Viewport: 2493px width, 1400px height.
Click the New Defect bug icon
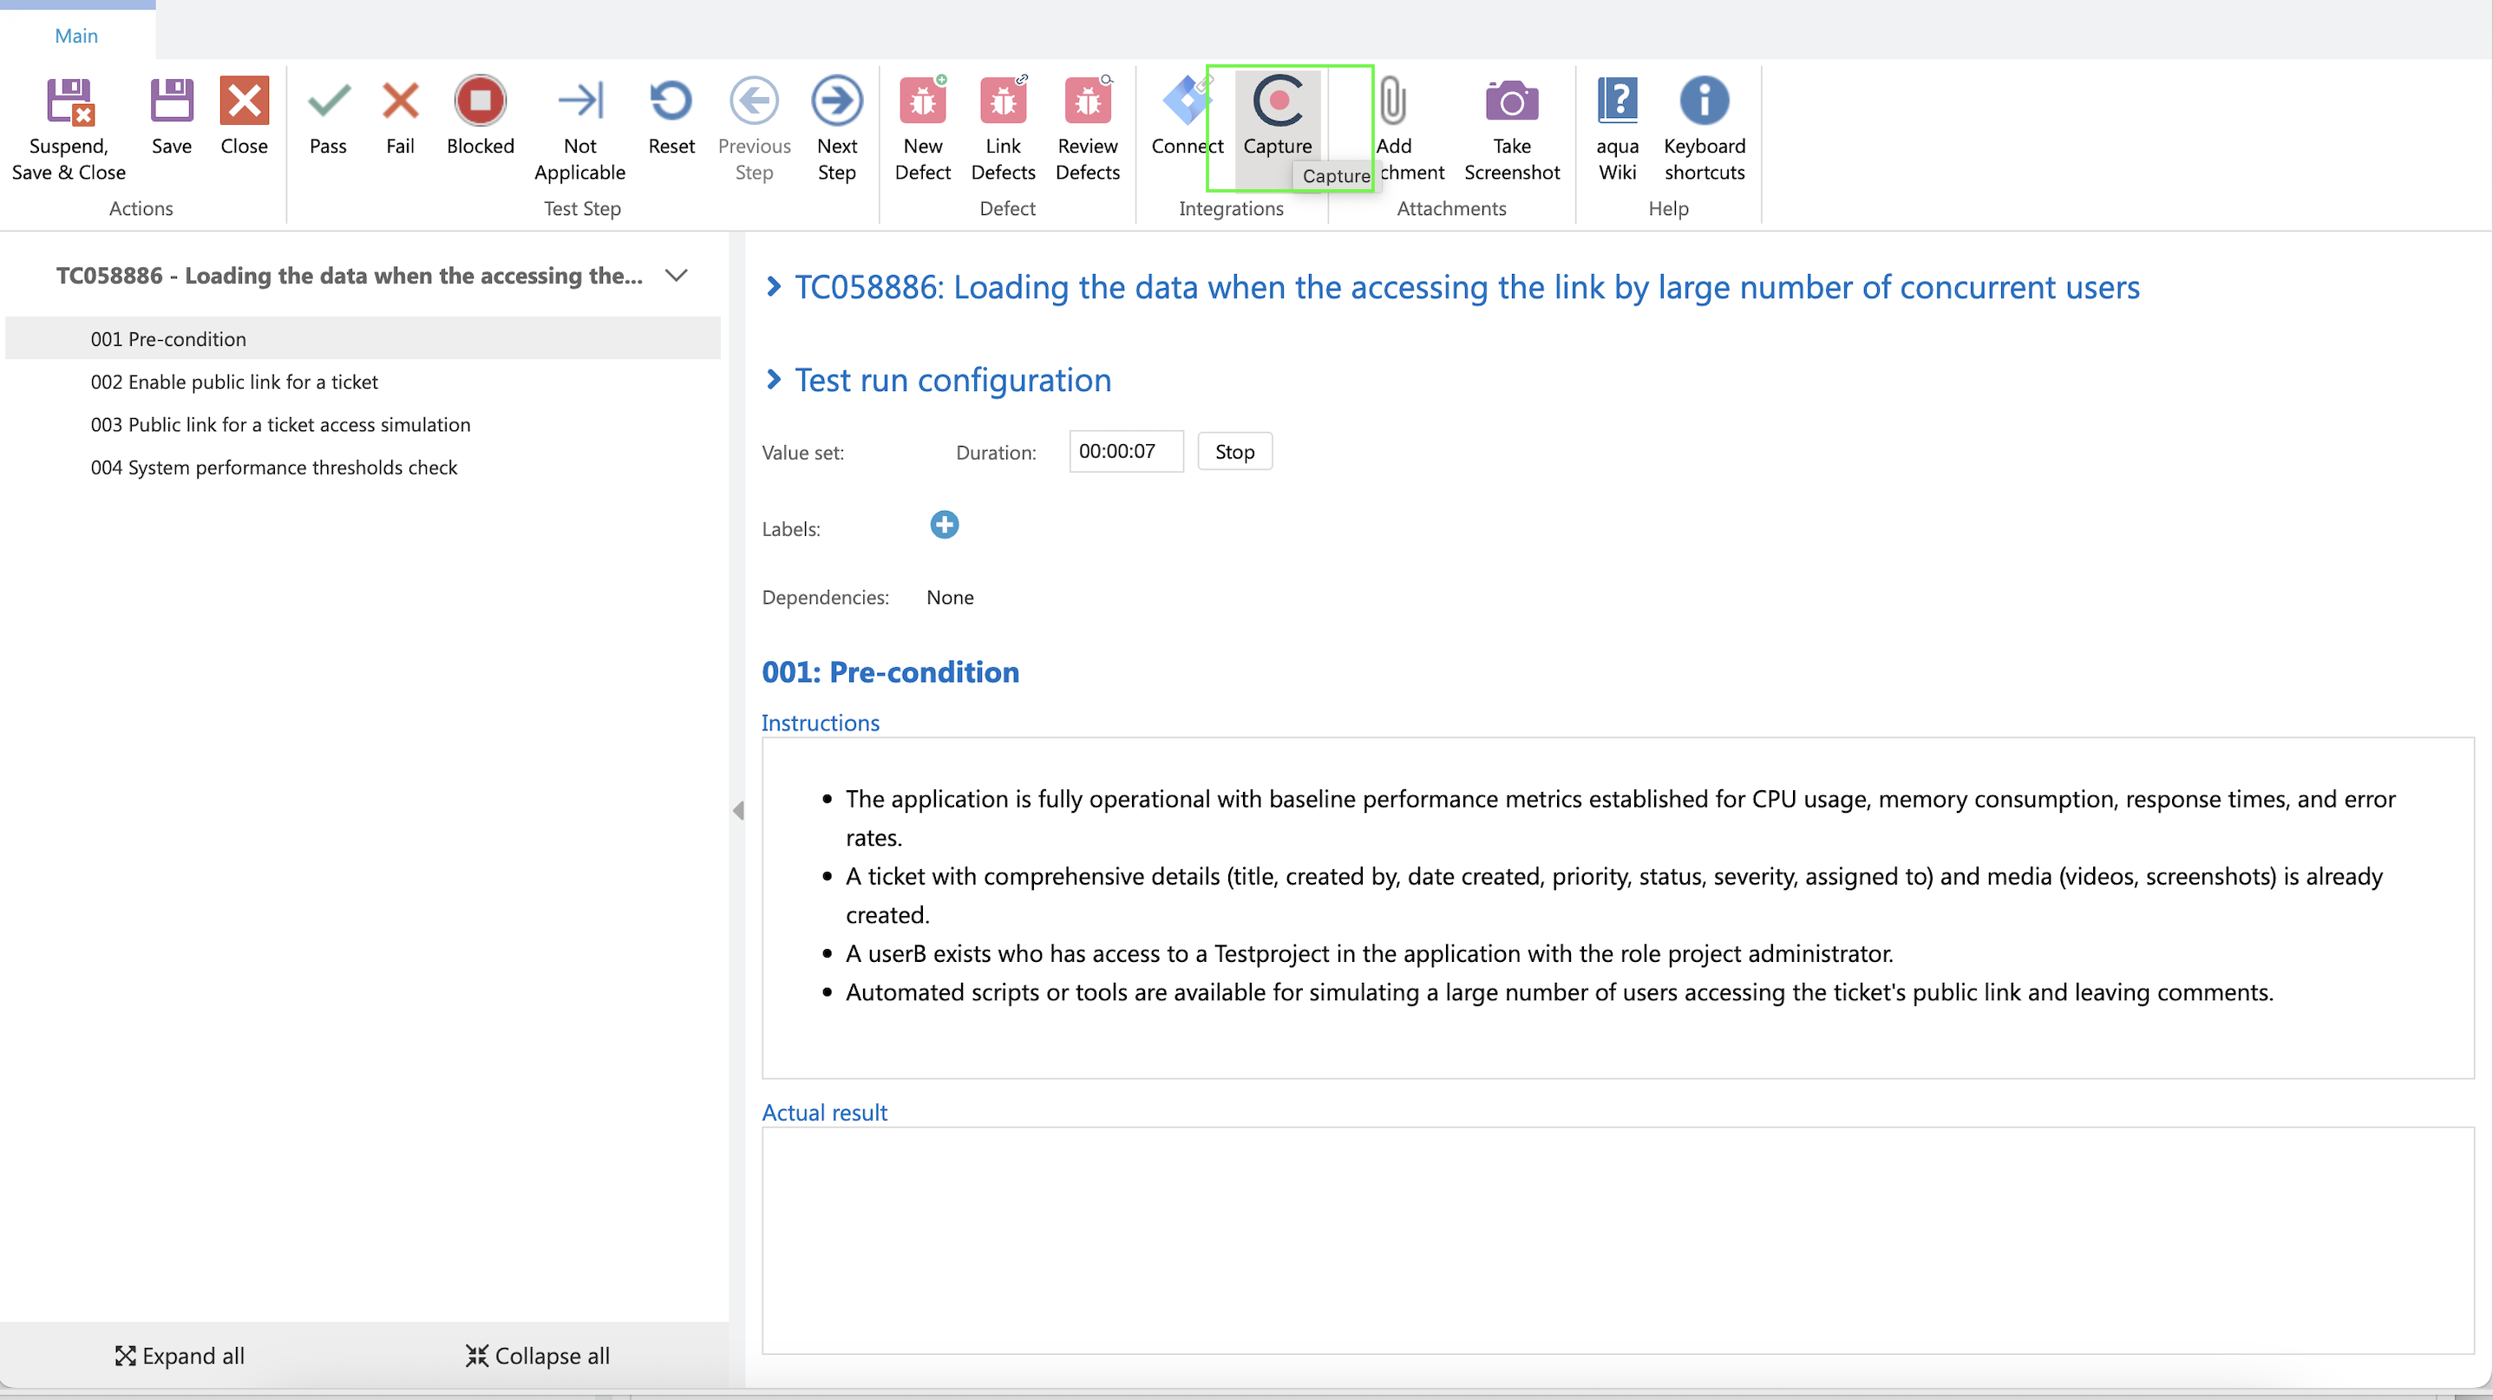tap(922, 101)
